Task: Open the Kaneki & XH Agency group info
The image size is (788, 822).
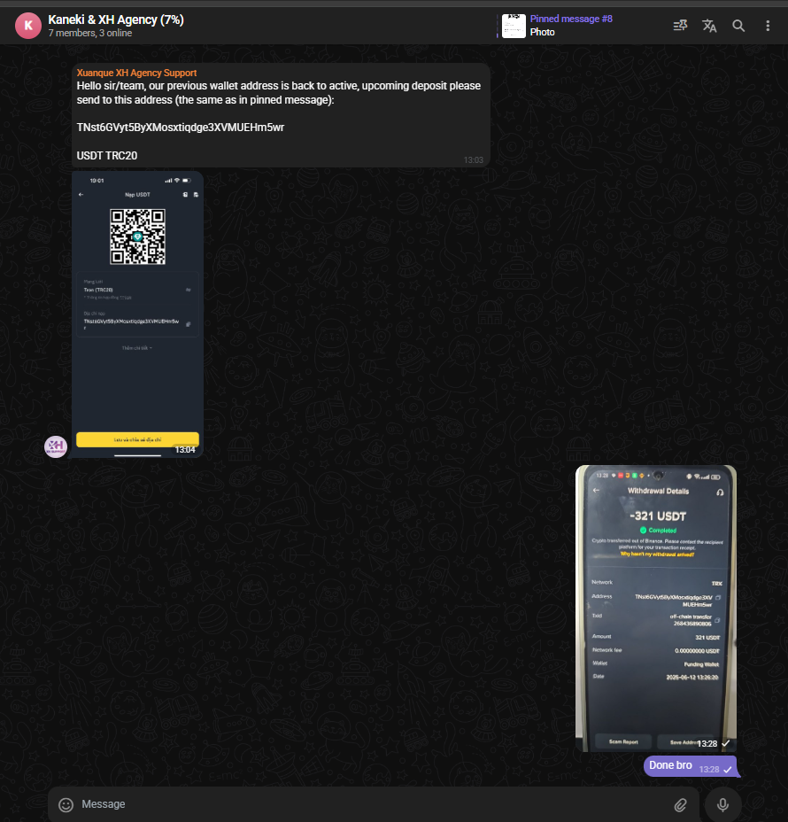Action: click(x=116, y=19)
